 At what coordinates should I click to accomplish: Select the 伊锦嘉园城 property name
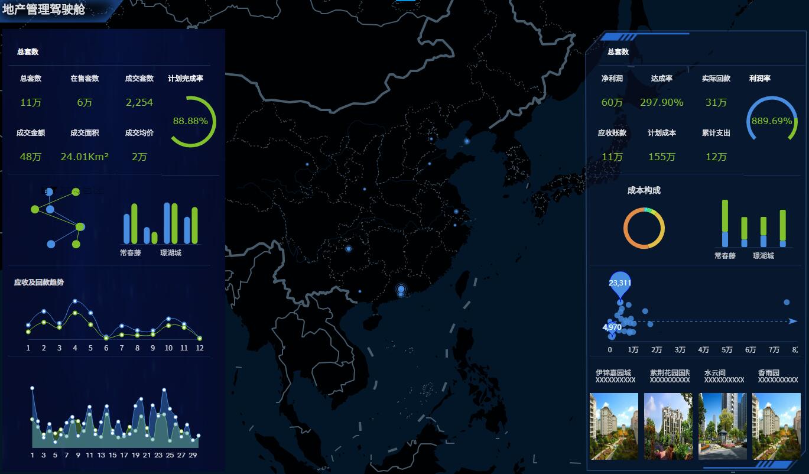click(613, 373)
